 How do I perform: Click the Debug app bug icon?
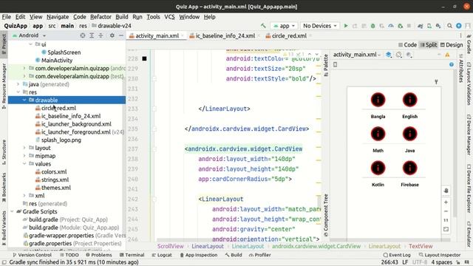coord(372,26)
